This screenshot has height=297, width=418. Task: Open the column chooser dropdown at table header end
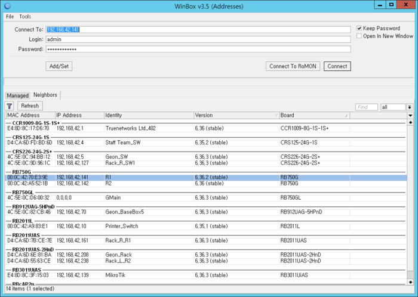pyautogui.click(x=410, y=116)
